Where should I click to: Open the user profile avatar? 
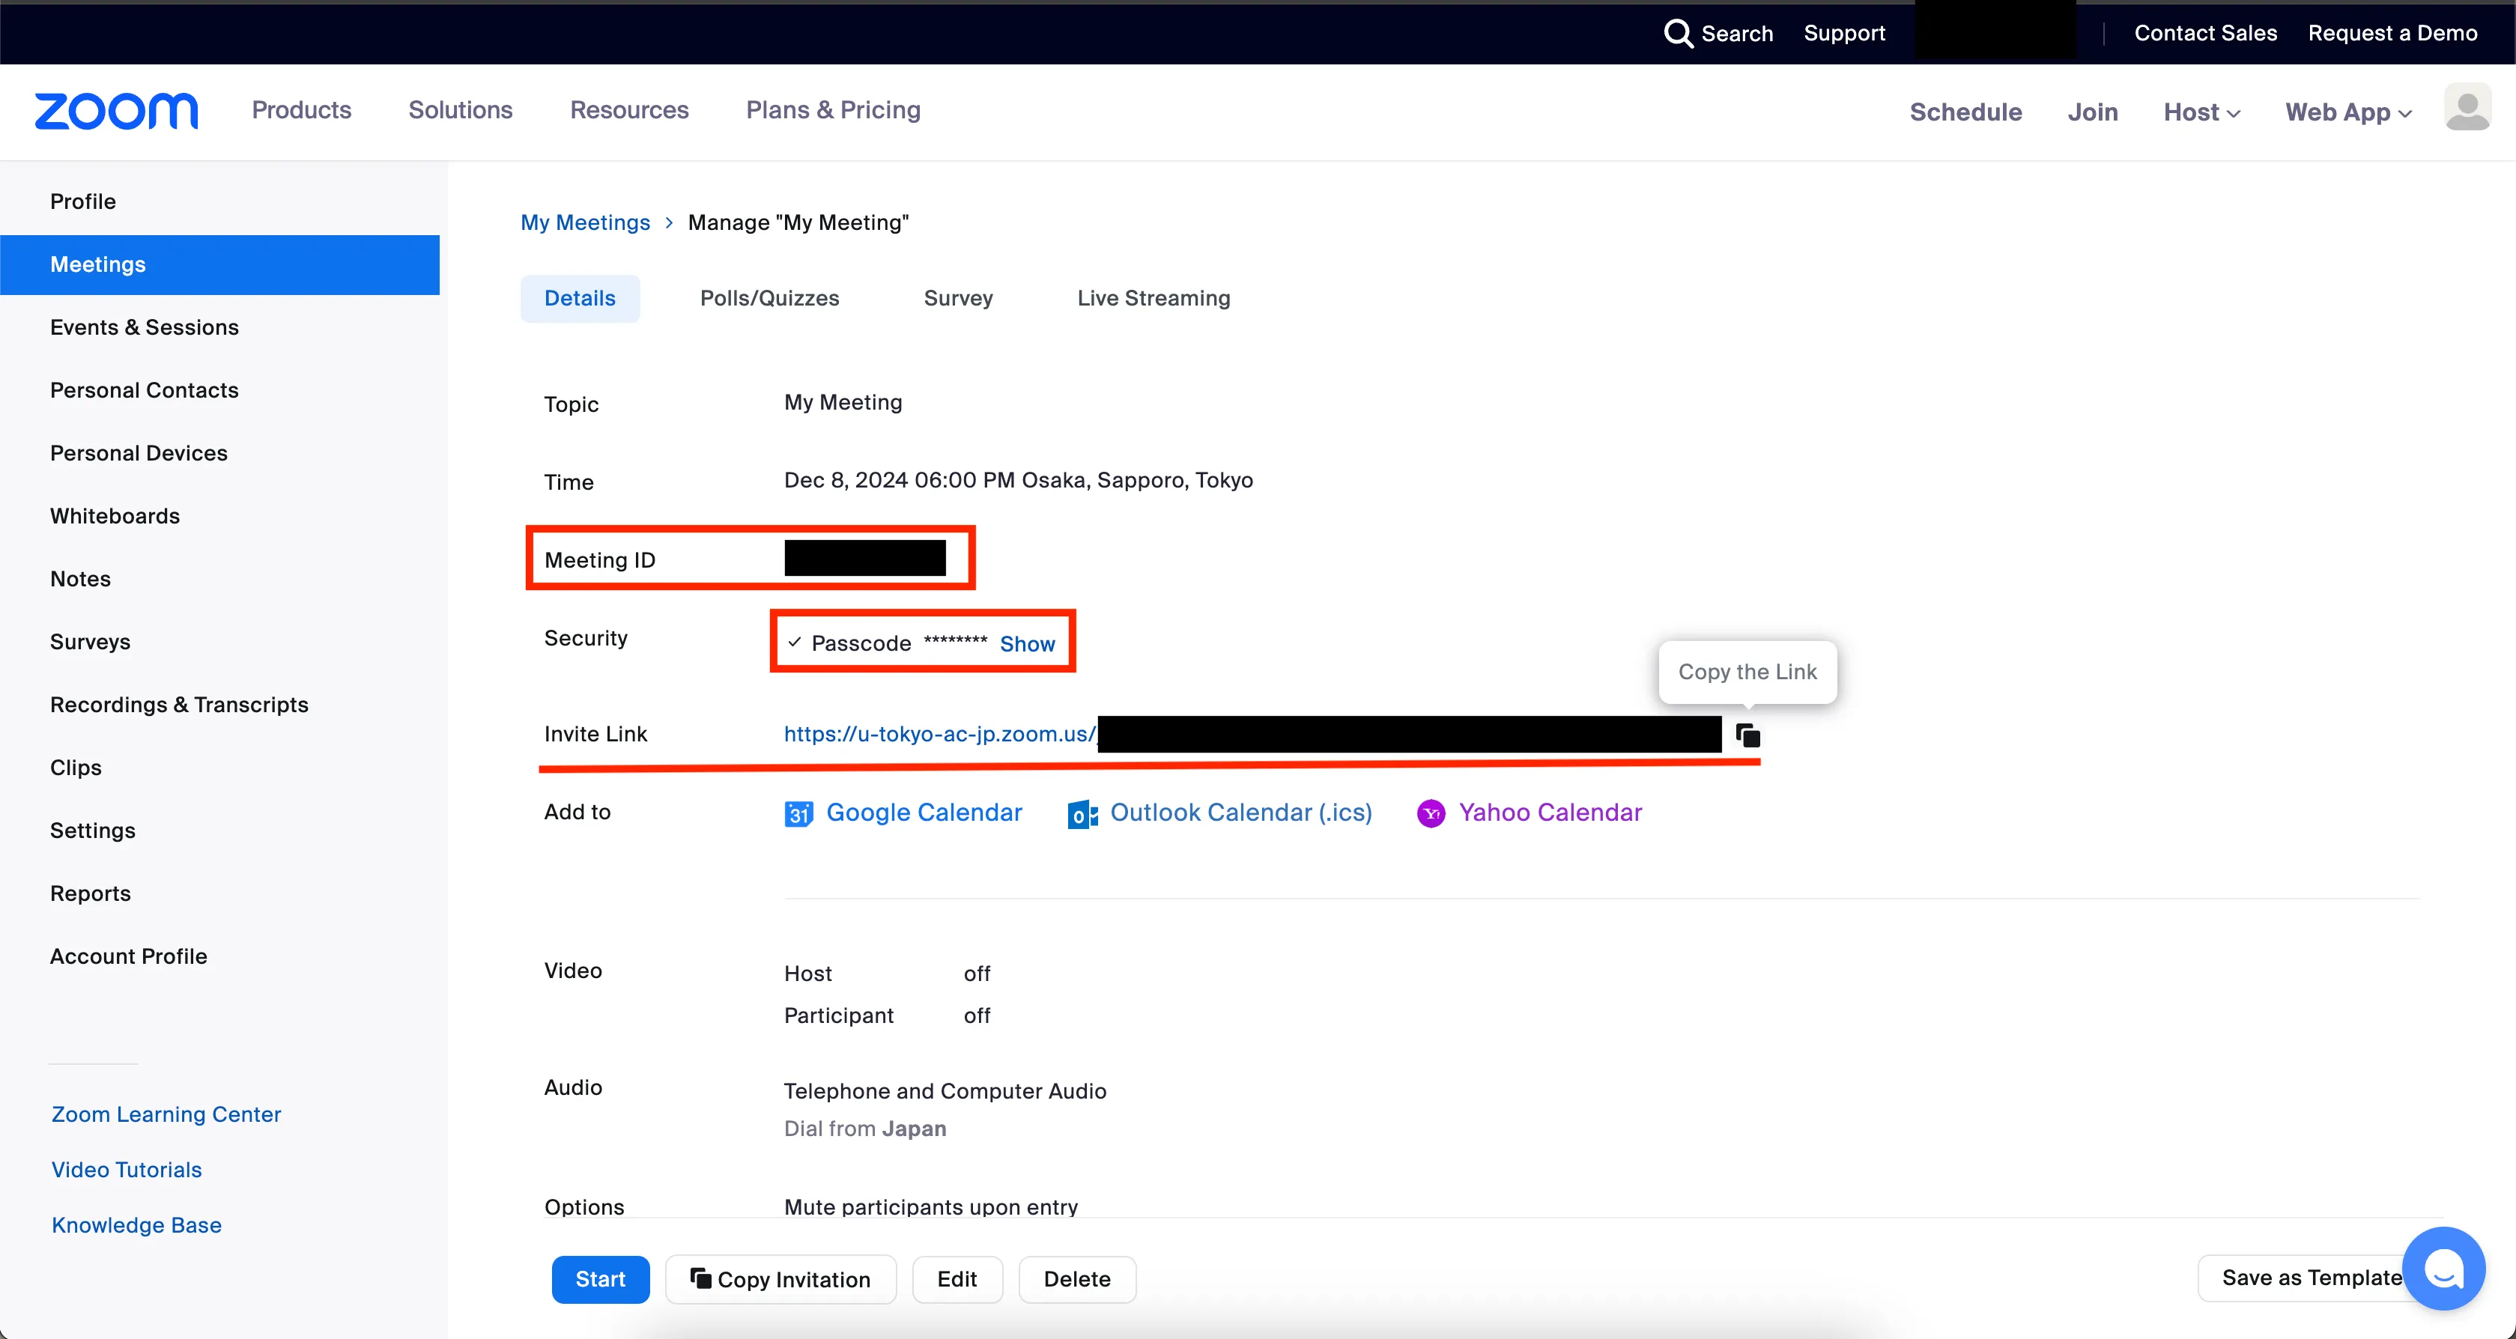2467,109
